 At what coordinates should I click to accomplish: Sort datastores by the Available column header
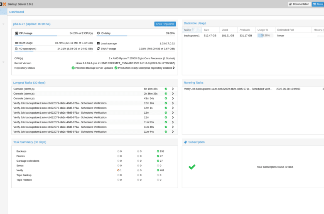click(x=246, y=30)
